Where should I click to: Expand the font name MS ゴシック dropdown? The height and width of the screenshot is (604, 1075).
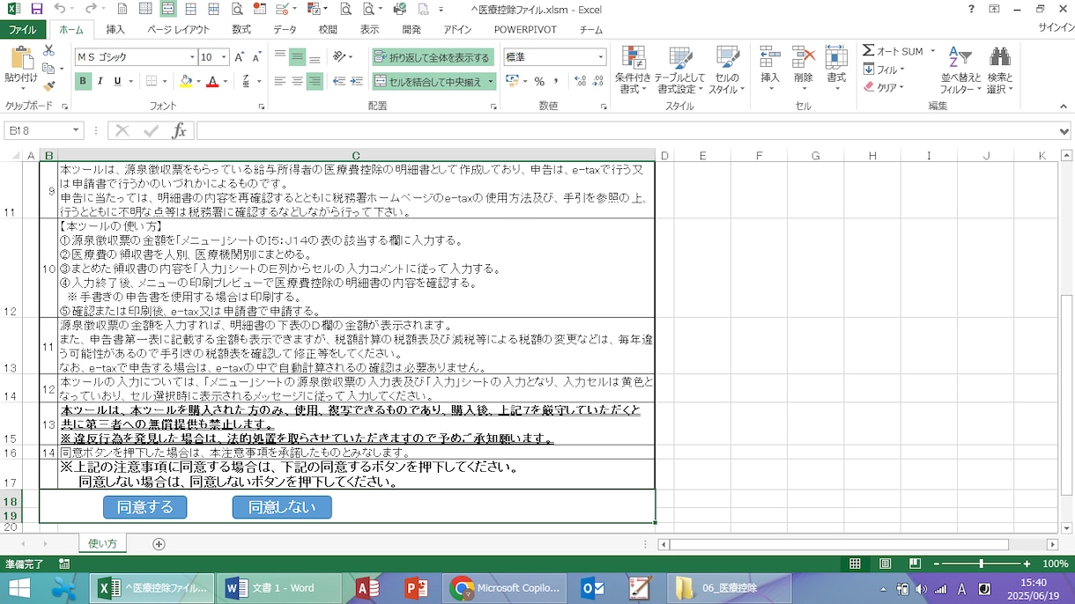click(192, 57)
